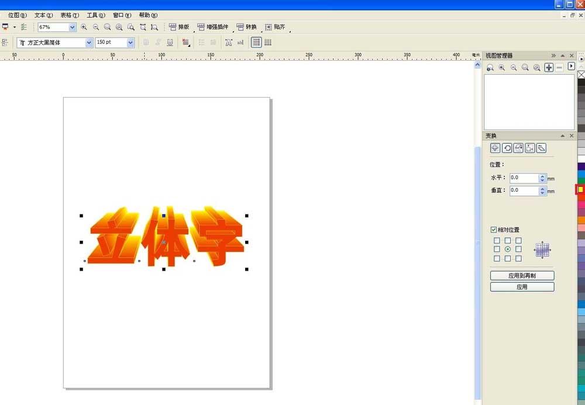Screen dimensions: 585x405
Task: Add current view with plus button
Action: (549, 67)
